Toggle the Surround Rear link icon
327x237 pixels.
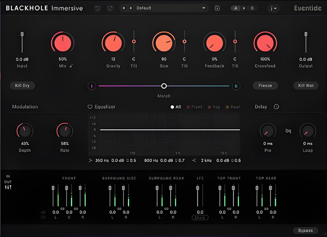tap(166, 209)
